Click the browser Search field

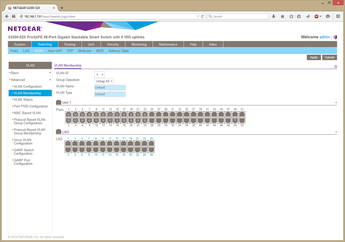point(237,17)
